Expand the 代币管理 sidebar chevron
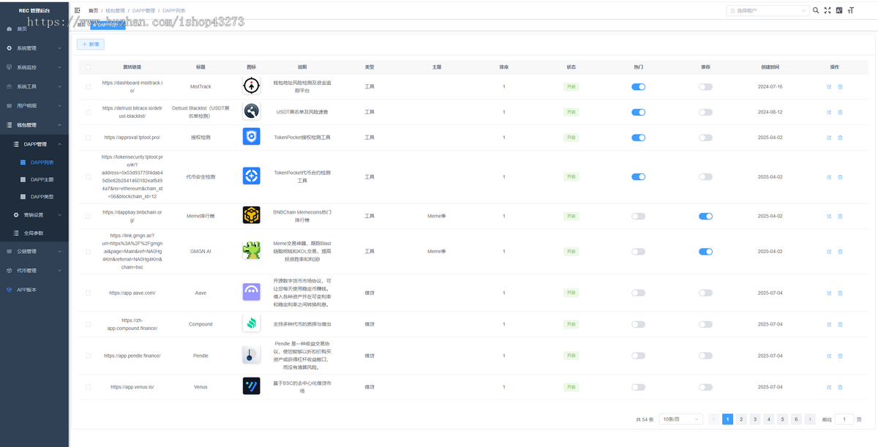 (60, 271)
